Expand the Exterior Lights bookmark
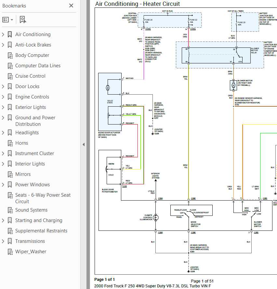This screenshot has width=277, height=289. (3, 107)
